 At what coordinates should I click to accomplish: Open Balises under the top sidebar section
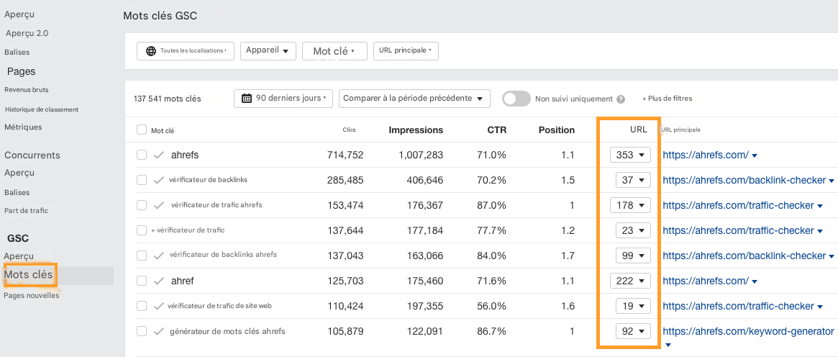(17, 53)
